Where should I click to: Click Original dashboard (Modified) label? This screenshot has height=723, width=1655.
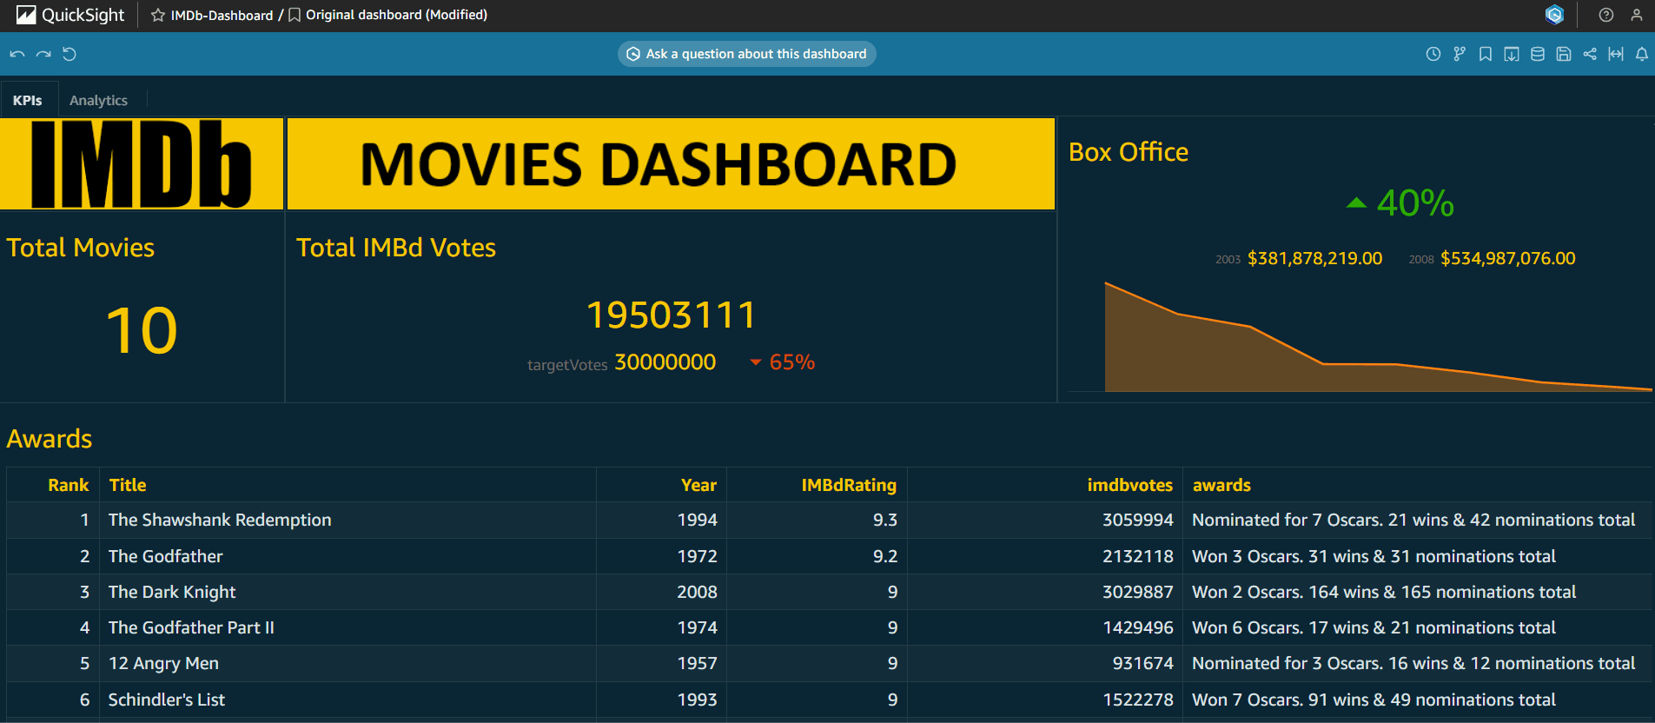point(396,15)
